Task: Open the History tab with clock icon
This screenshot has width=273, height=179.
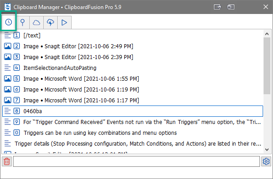Action: tap(9, 22)
